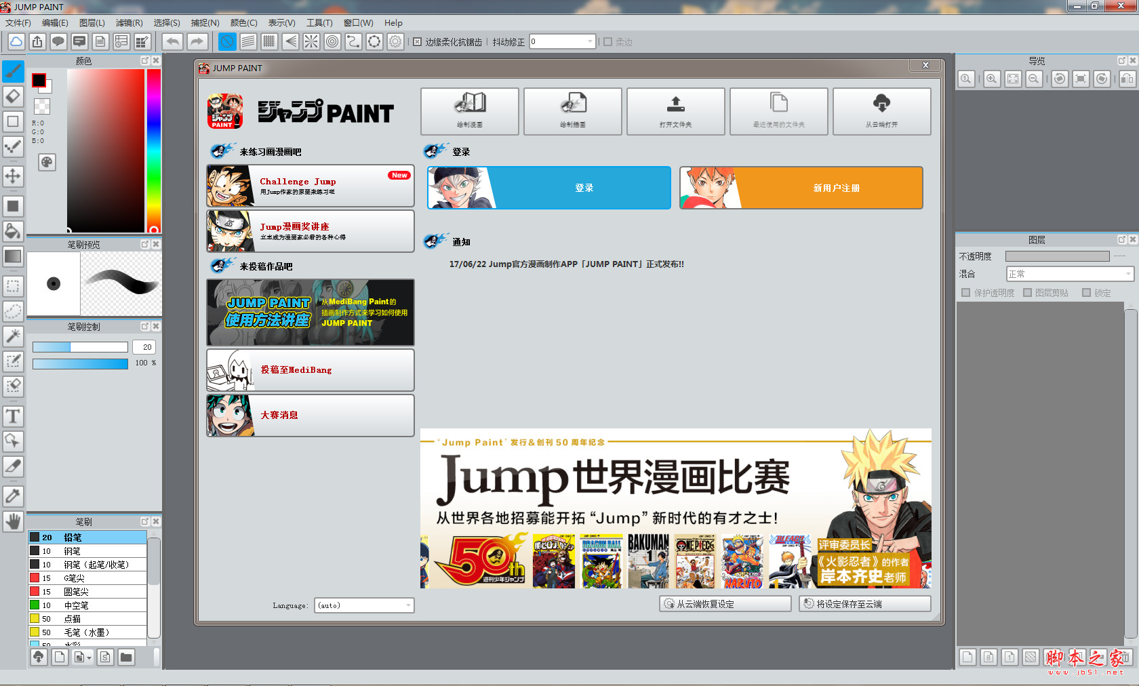Viewport: 1139px width, 686px height.
Task: Click the 打开文件夹 button
Action: [676, 111]
